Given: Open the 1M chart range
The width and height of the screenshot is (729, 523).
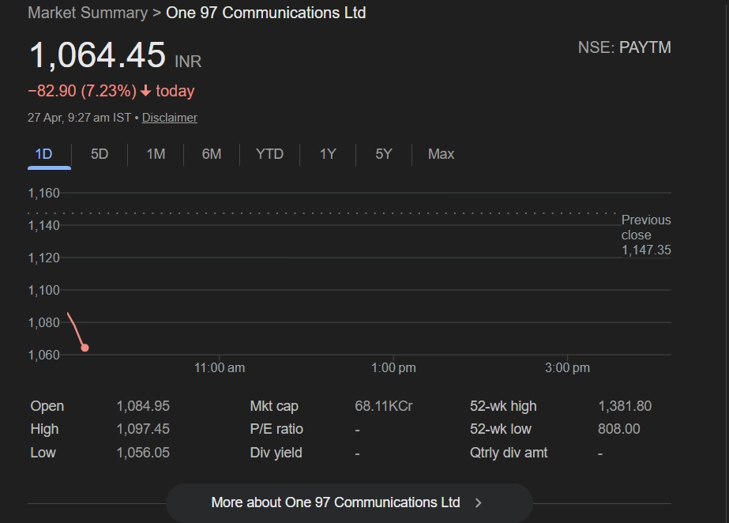Looking at the screenshot, I should pos(156,154).
